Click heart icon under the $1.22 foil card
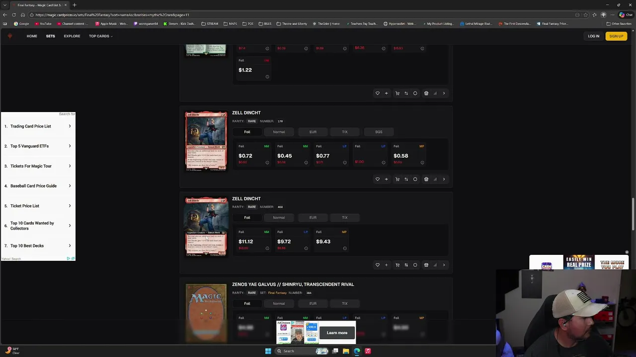 (377, 93)
